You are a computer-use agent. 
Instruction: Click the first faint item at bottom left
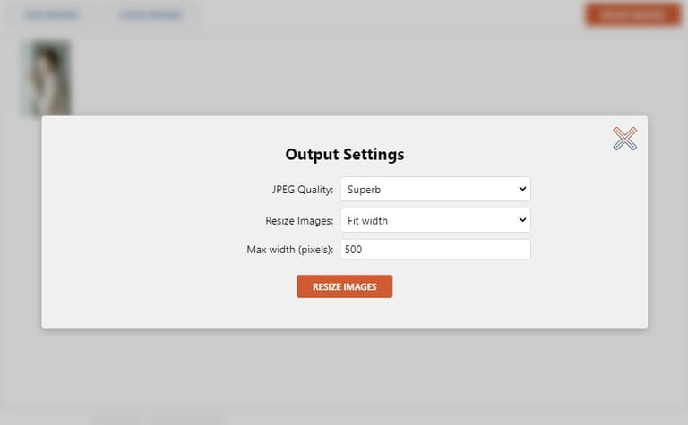click(x=116, y=419)
